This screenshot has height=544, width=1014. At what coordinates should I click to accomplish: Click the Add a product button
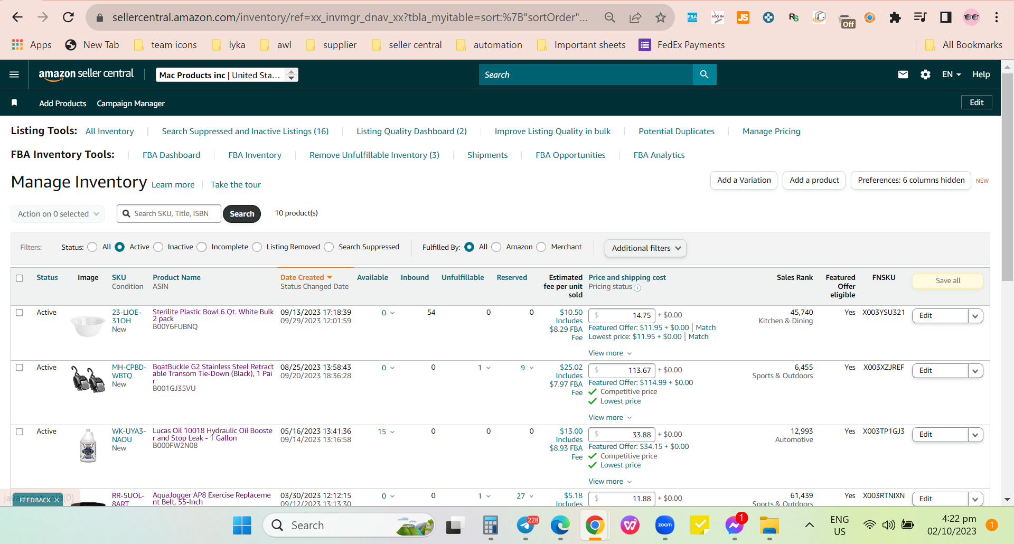point(814,180)
